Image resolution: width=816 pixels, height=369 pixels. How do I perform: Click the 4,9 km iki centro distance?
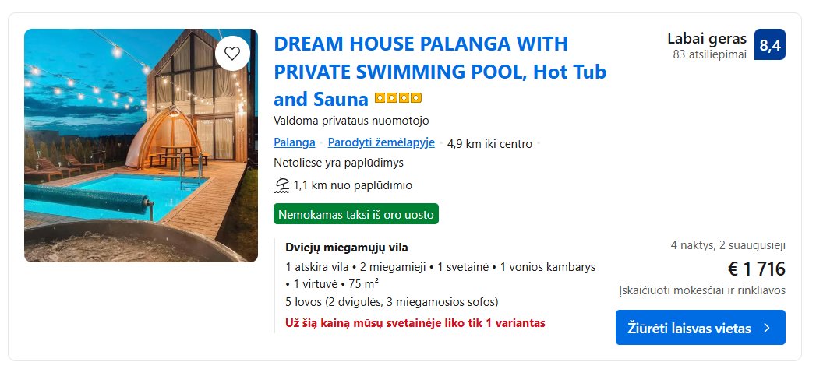click(489, 143)
